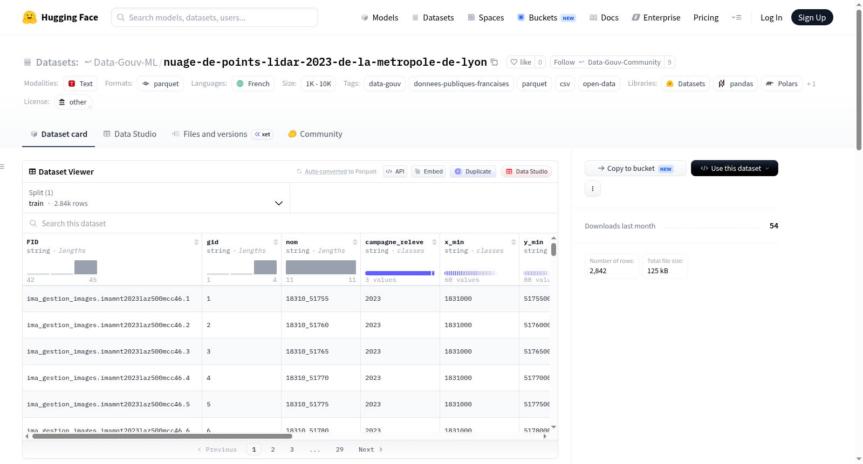Click the Duplicate button
The height and width of the screenshot is (464, 863).
pyautogui.click(x=472, y=171)
